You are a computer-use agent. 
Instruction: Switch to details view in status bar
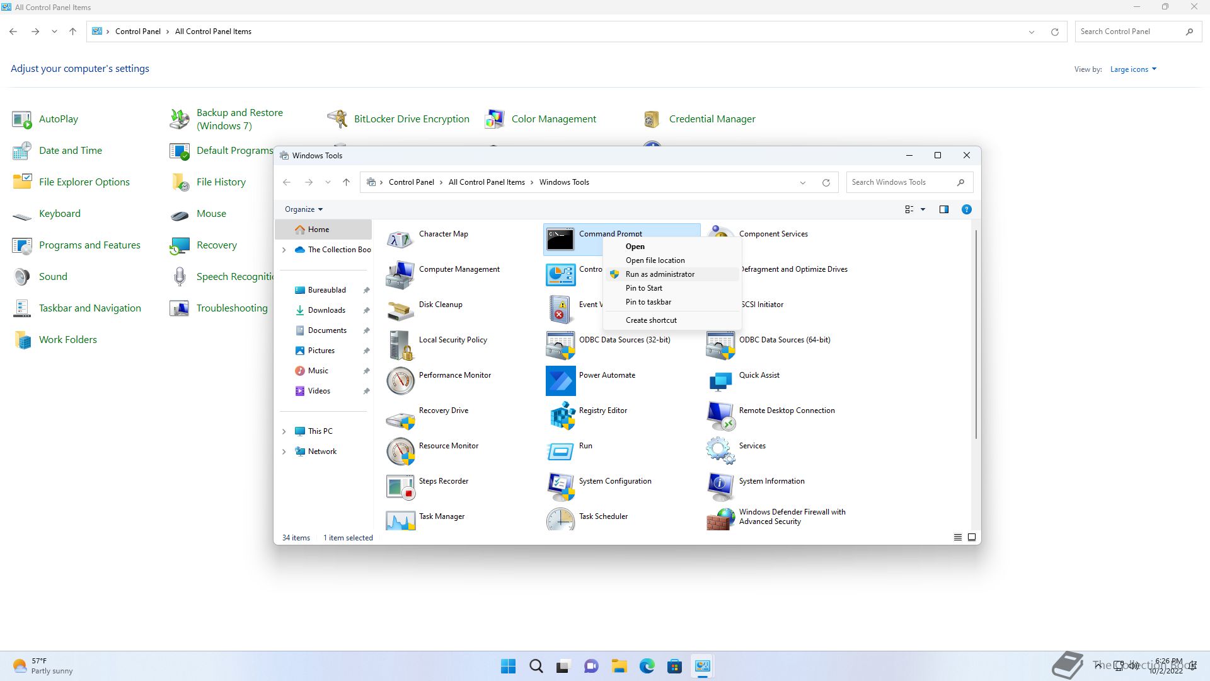coord(957,537)
